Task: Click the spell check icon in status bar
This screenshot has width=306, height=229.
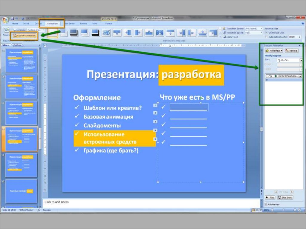Action: pos(38,210)
